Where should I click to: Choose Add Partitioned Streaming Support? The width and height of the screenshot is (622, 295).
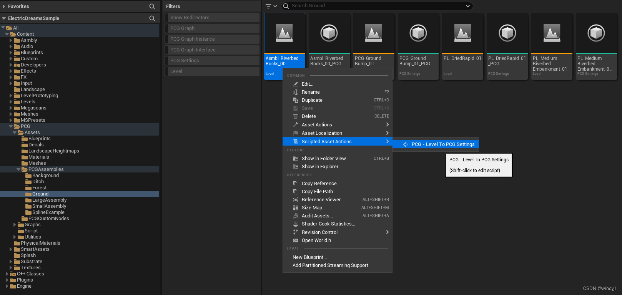tap(338, 265)
